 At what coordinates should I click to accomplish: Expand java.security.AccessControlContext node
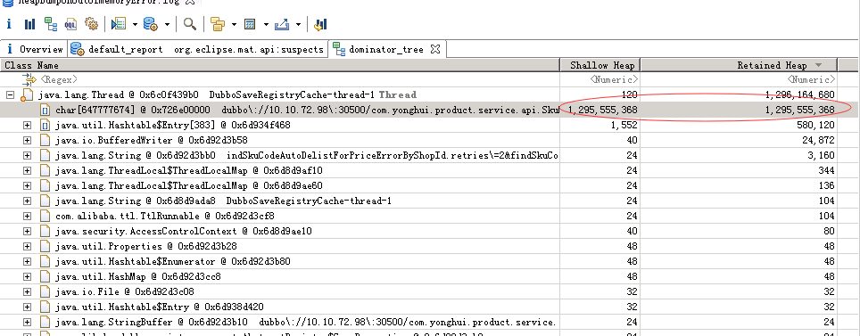[x=27, y=232]
